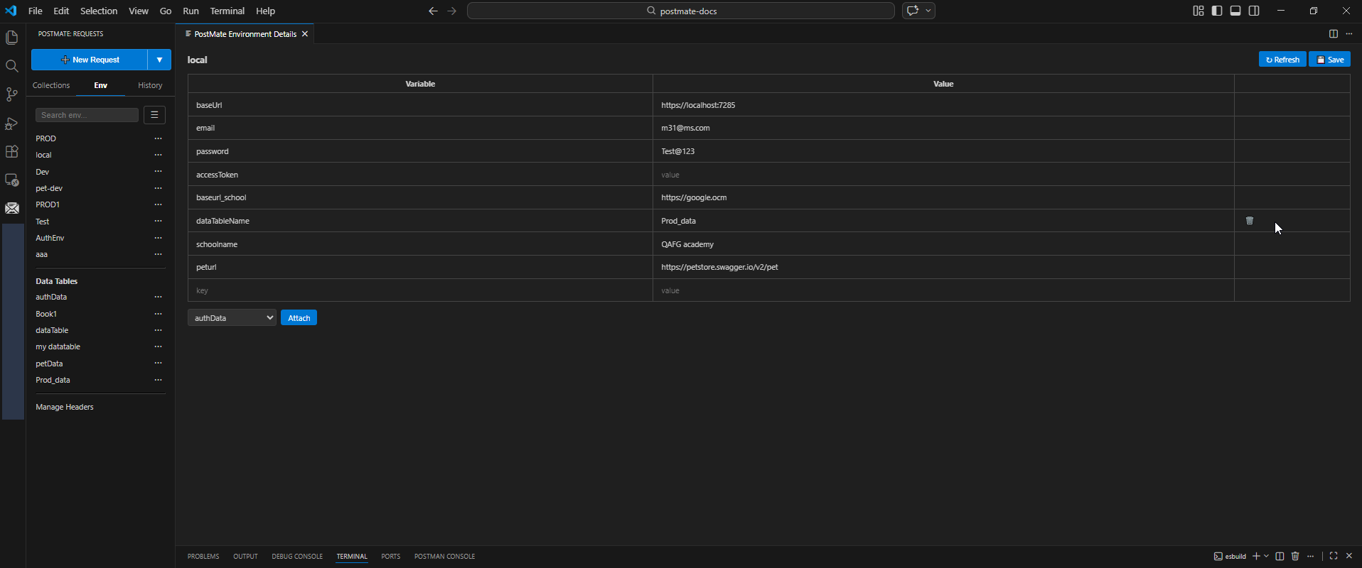Viewport: 1362px width, 568px height.
Task: Open the File menu
Action: click(35, 11)
